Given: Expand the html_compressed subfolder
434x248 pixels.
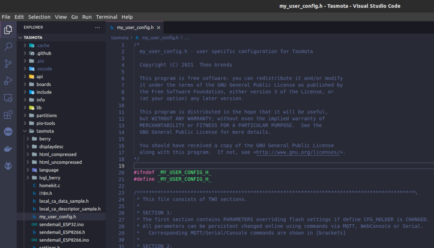Looking at the screenshot, I should pos(61,154).
